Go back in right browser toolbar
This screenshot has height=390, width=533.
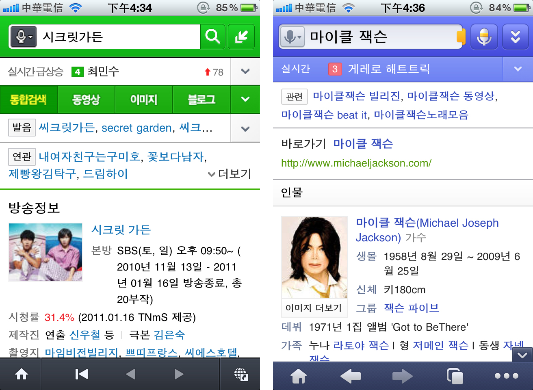click(x=351, y=376)
